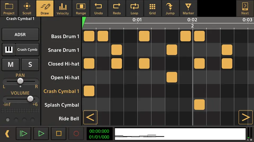Click the PAN slider knob
This screenshot has width=254, height=142.
pos(20,81)
